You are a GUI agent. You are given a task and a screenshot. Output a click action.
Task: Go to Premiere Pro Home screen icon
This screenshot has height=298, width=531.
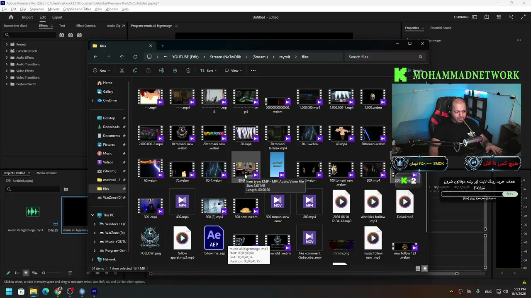pyautogui.click(x=11, y=17)
